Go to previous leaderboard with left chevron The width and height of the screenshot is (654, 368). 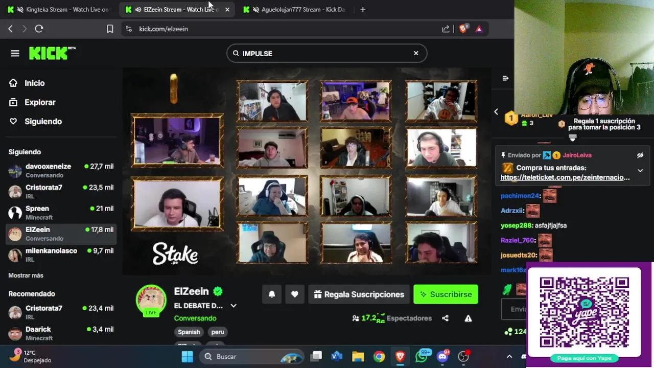click(x=496, y=111)
